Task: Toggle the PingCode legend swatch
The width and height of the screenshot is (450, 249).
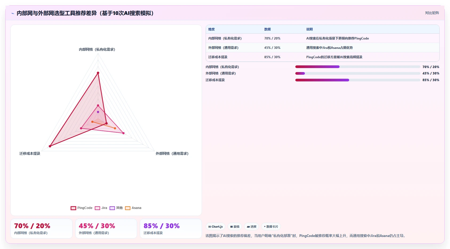Action: point(73,208)
